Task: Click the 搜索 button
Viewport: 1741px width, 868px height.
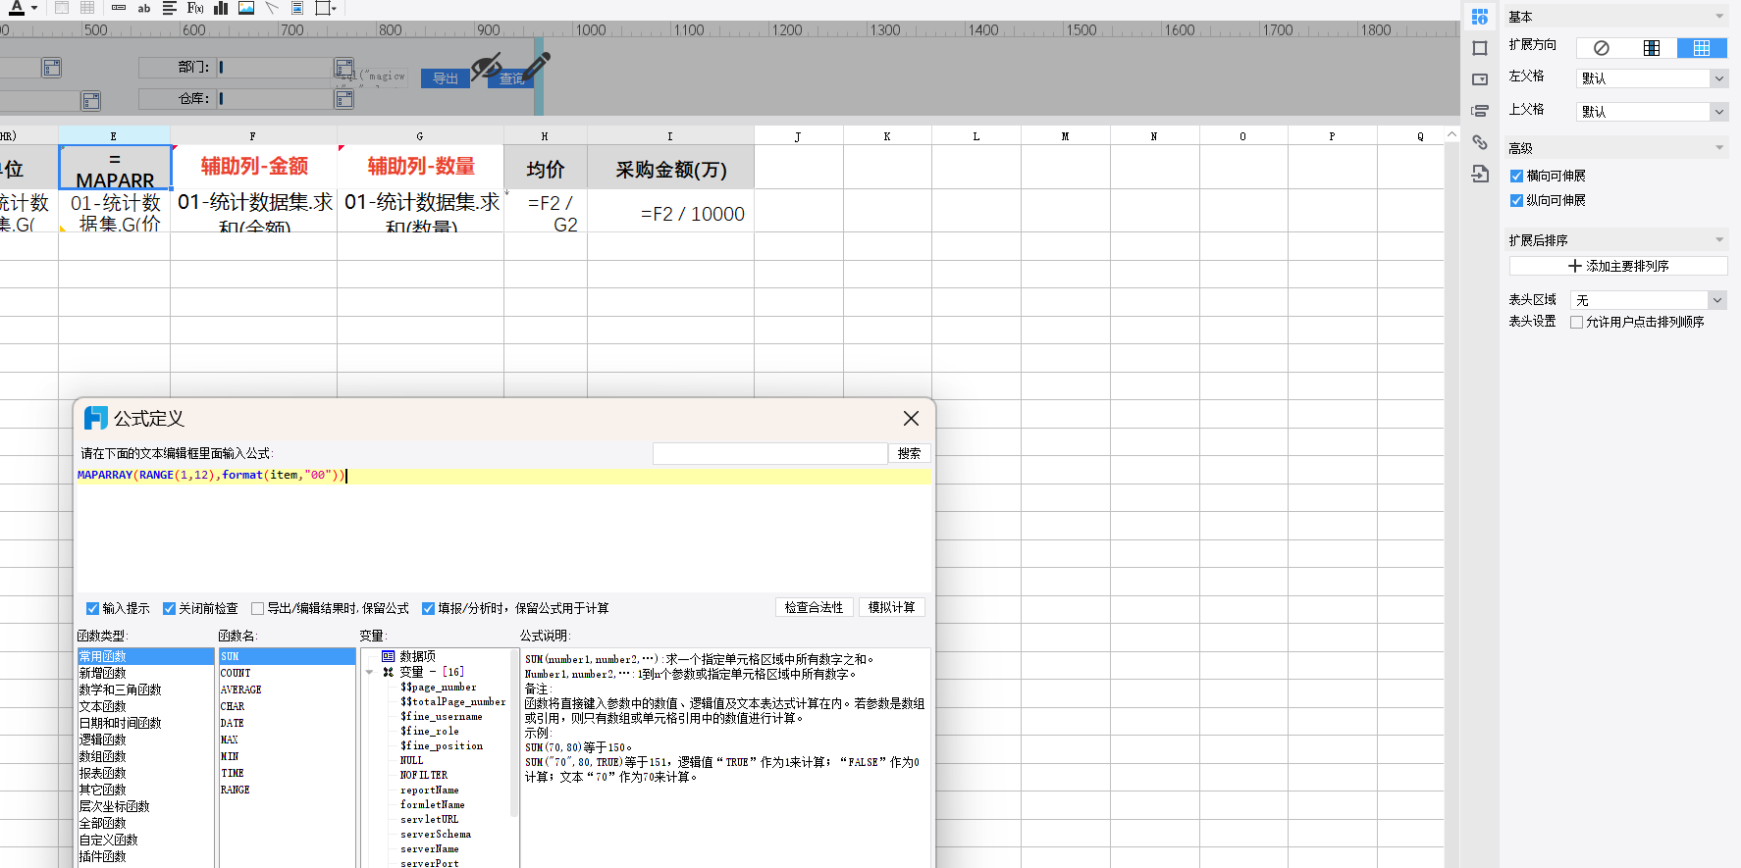Action: coord(910,453)
